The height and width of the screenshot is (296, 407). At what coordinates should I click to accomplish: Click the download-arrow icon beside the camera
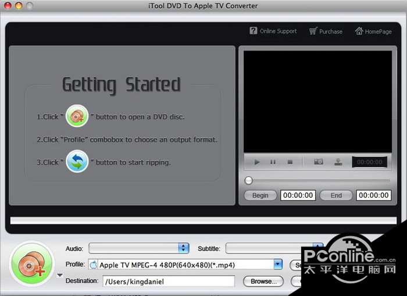(338, 162)
